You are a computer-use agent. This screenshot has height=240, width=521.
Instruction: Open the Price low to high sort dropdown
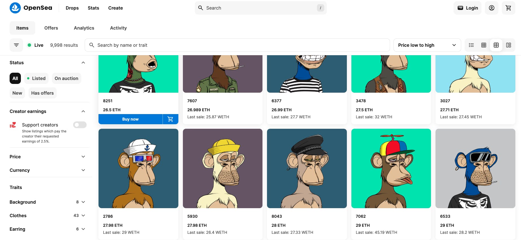[x=427, y=45]
